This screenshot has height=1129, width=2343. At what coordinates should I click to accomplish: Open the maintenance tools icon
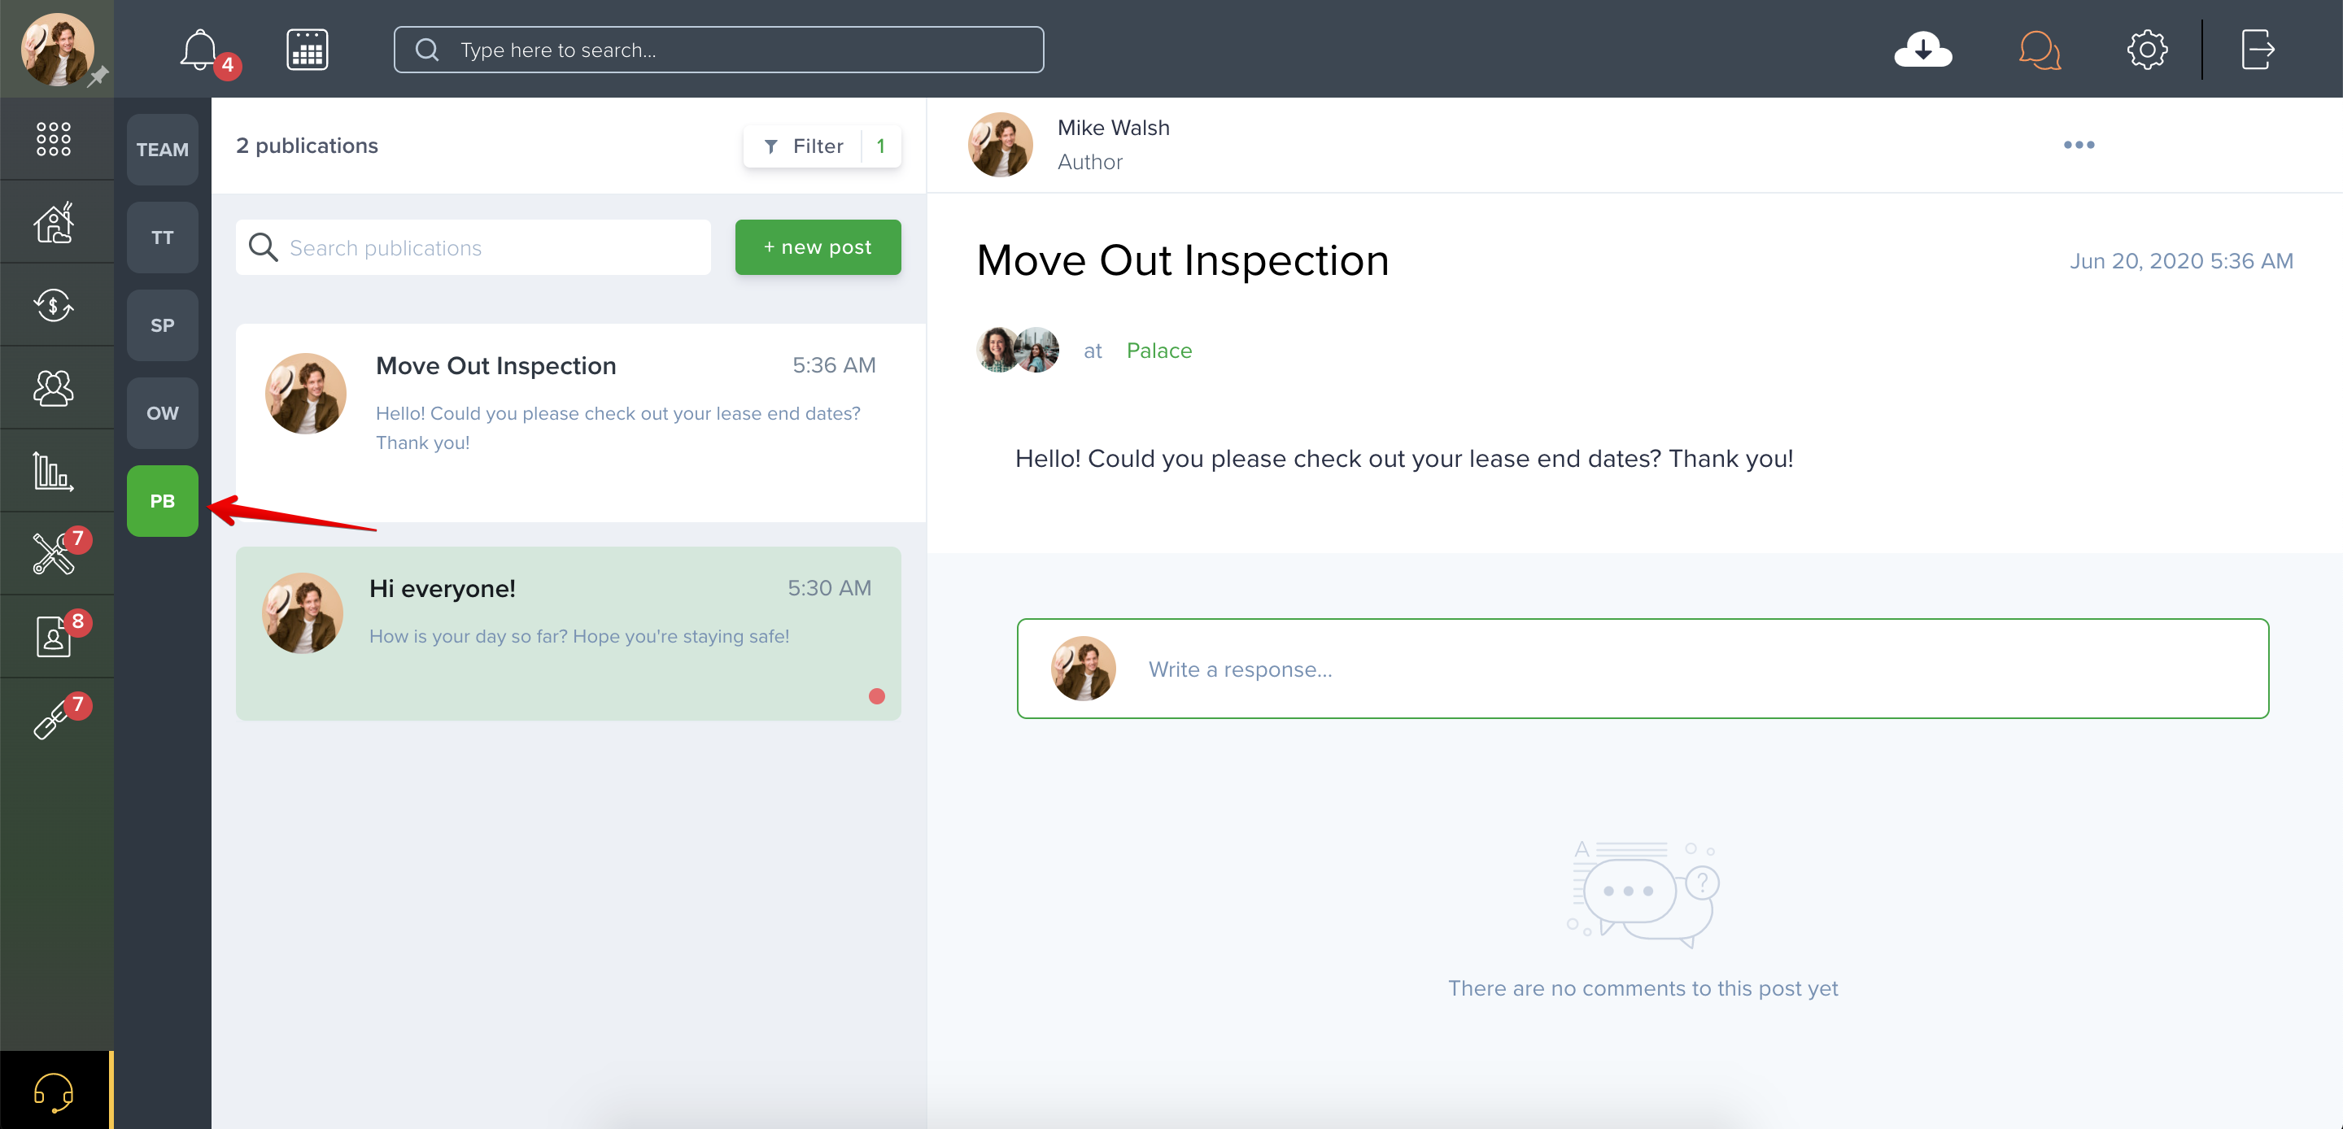click(54, 553)
